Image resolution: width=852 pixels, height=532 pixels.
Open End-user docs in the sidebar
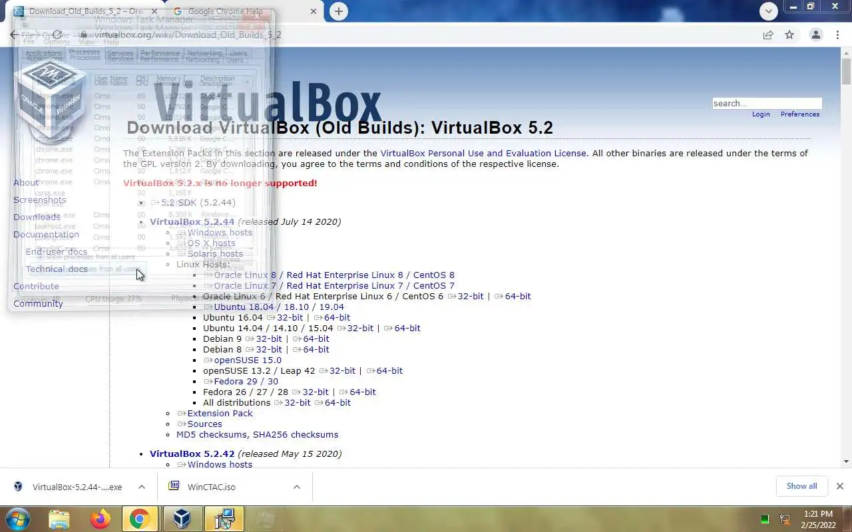(x=57, y=251)
